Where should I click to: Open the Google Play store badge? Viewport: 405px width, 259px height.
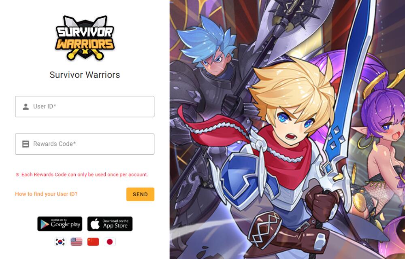point(60,224)
